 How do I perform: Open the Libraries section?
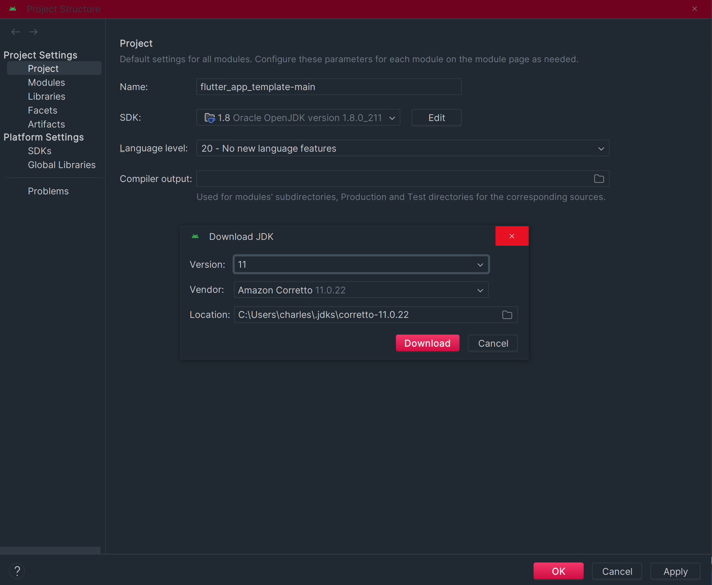[46, 96]
